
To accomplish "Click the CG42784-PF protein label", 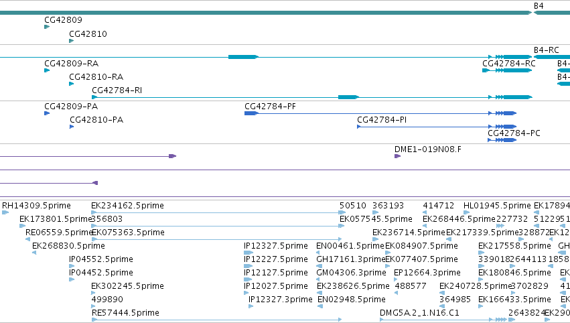I will 270,107.
